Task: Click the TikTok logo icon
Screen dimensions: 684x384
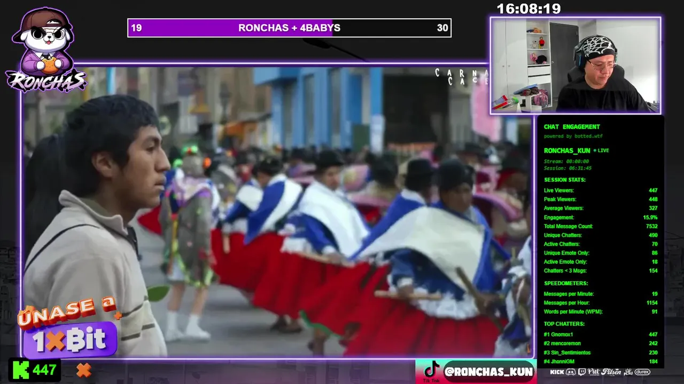Action: tap(431, 370)
